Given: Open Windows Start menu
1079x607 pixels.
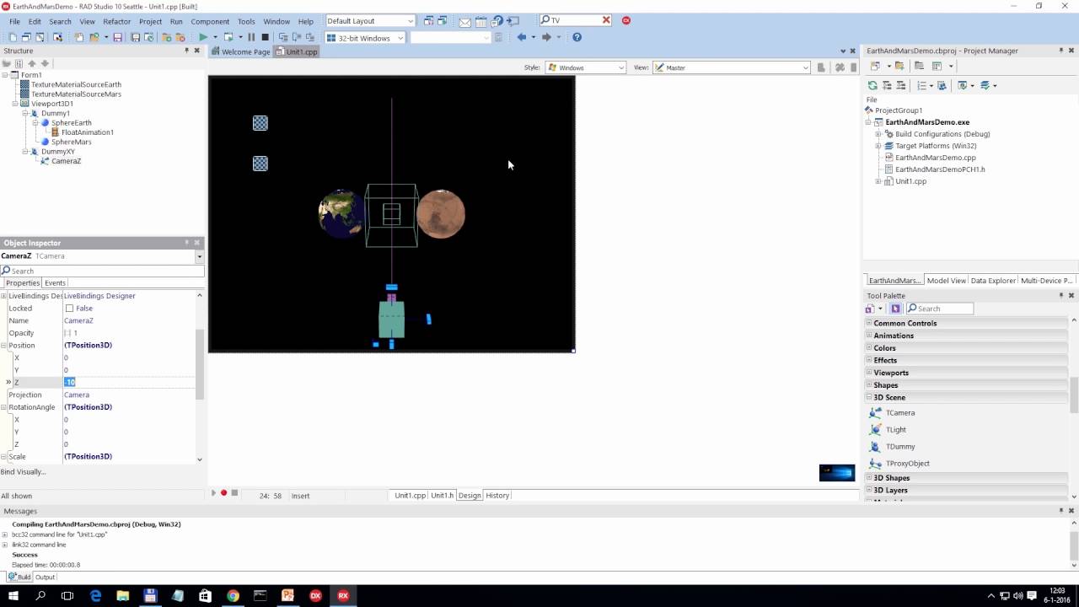Looking at the screenshot, I should click(13, 595).
